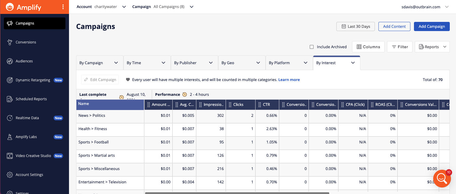Click the three-dot menu beside Amplify logo

pyautogui.click(x=63, y=7)
